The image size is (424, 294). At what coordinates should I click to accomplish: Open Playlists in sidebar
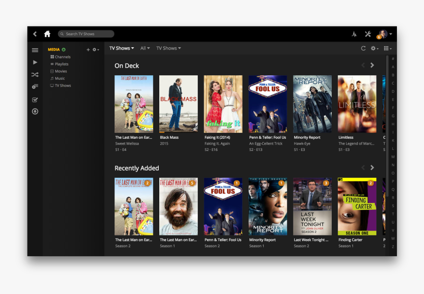[60, 64]
